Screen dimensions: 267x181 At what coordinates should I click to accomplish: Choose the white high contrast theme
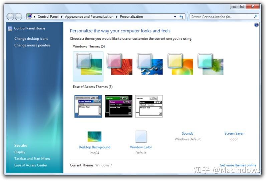[149, 106]
